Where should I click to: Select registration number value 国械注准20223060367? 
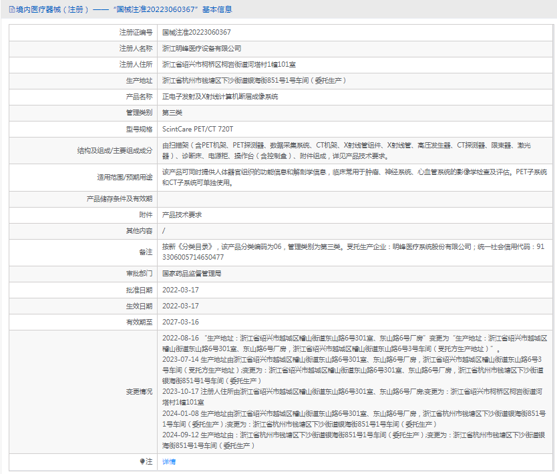196,32
